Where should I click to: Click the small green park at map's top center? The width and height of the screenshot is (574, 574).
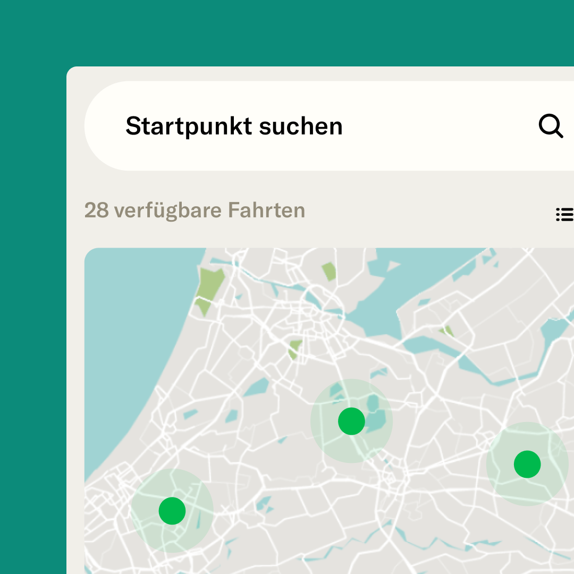pos(329,272)
